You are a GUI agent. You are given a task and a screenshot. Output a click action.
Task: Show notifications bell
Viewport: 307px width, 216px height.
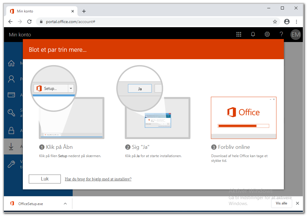pos(253,35)
